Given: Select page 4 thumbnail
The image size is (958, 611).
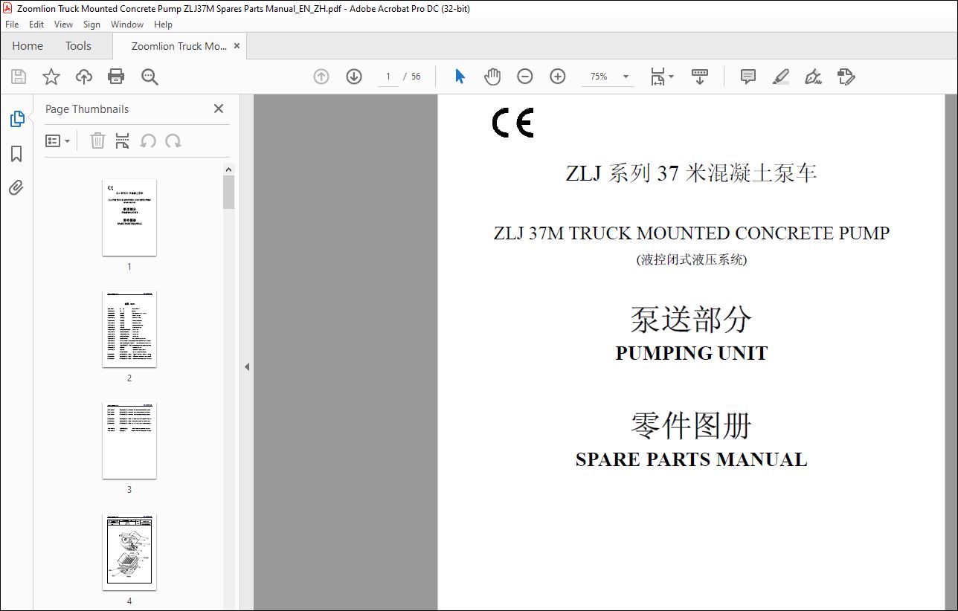Looking at the screenshot, I should click(x=129, y=552).
